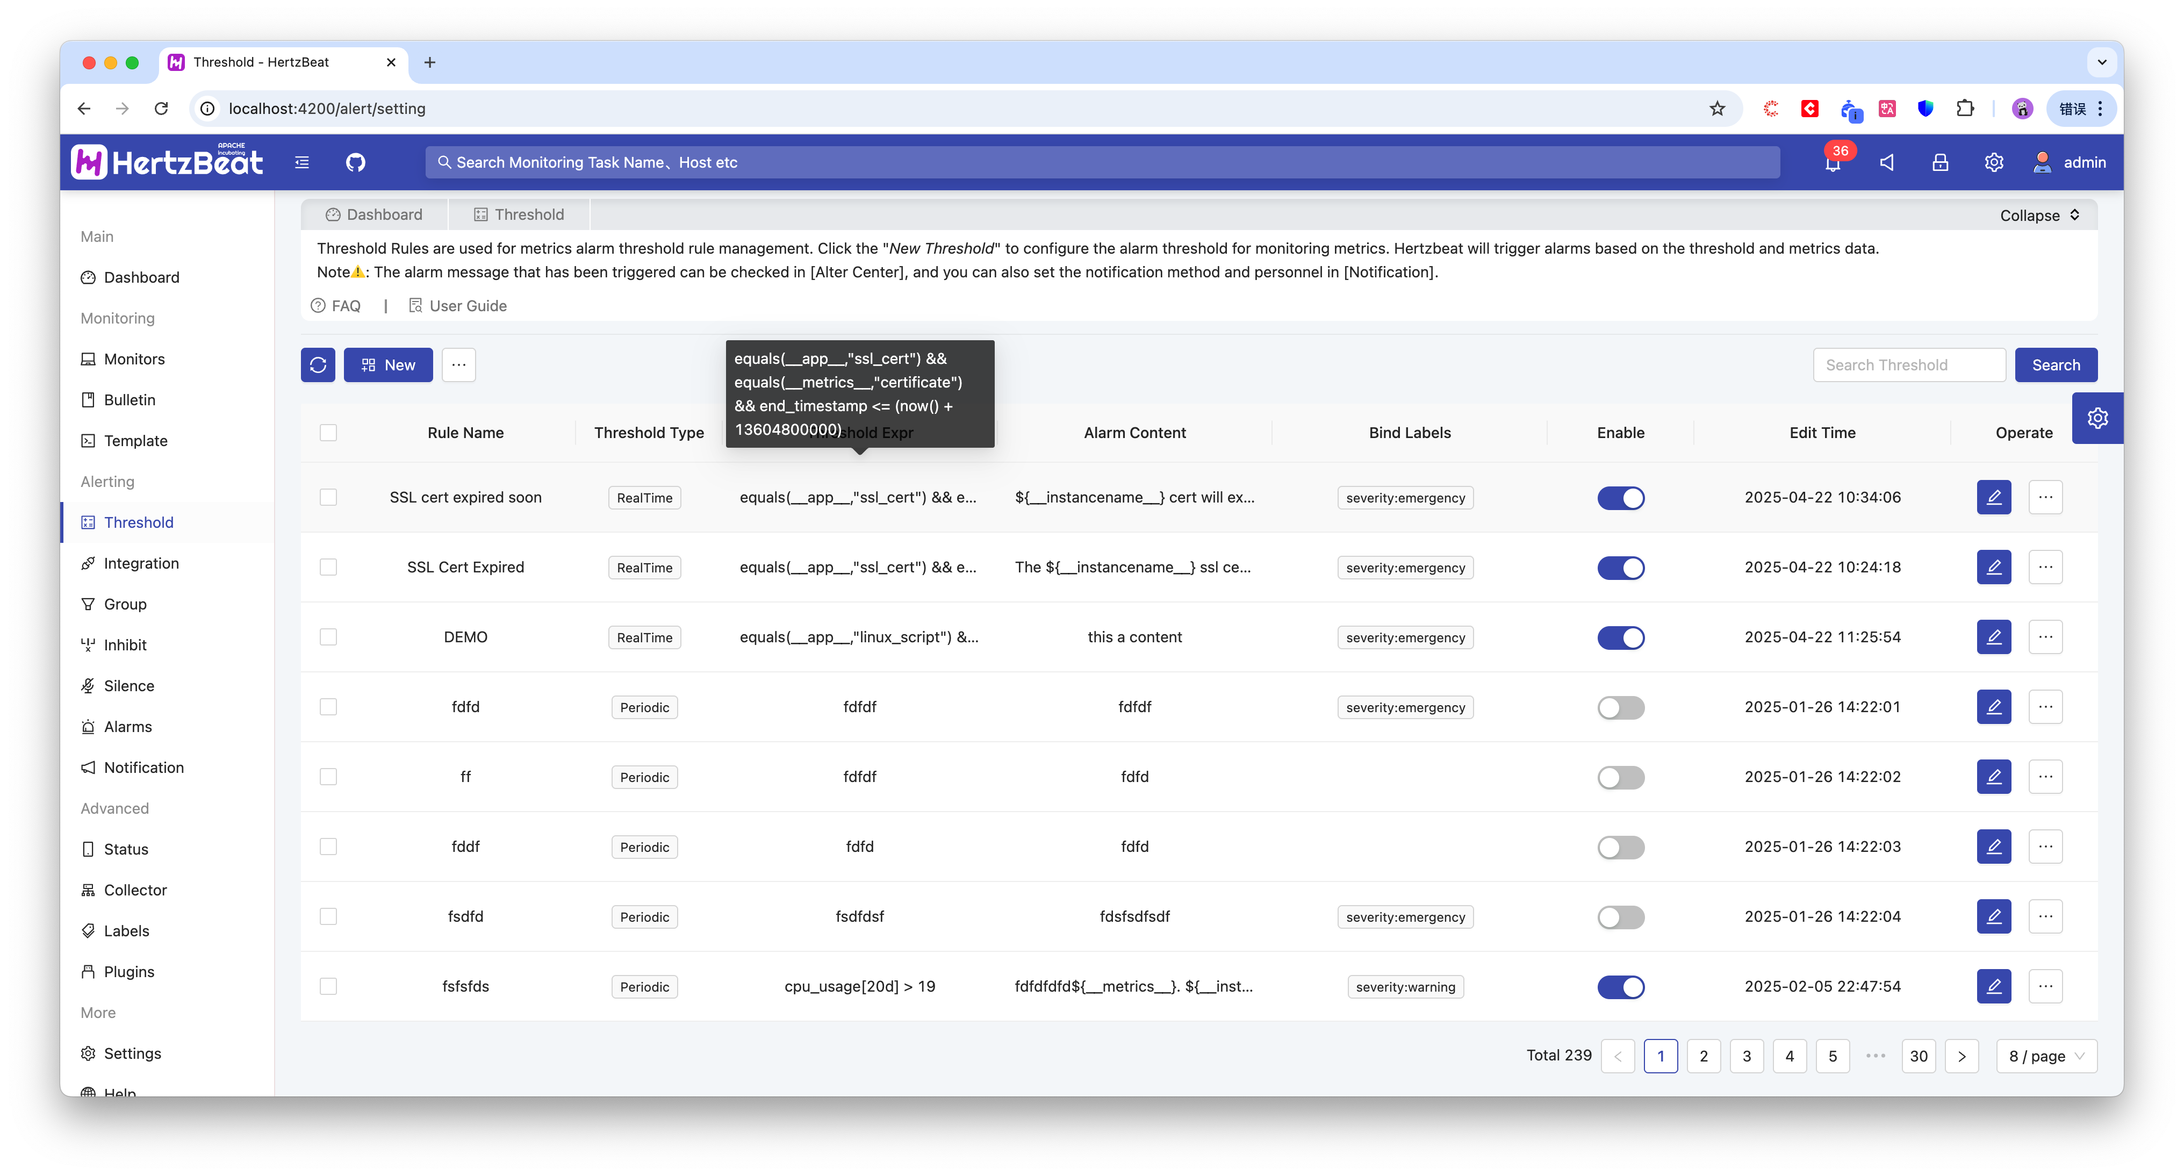Open the header settings gear icon
The height and width of the screenshot is (1176, 2184).
(x=1993, y=163)
